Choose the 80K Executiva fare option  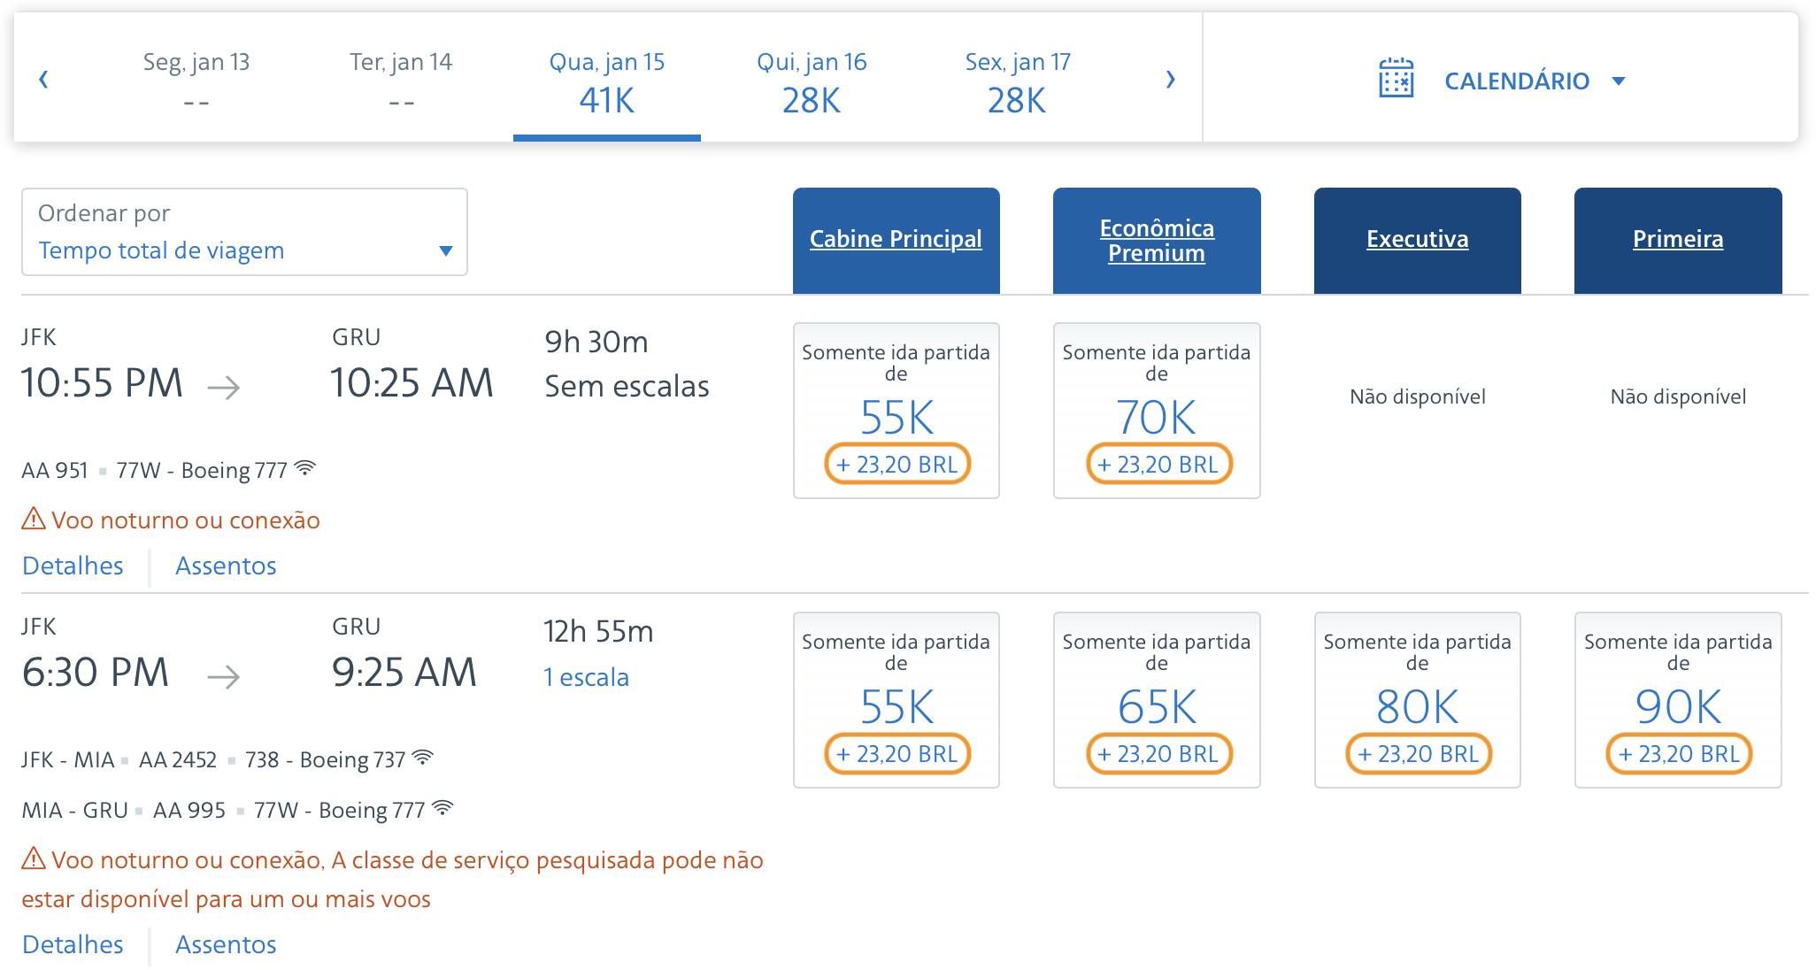point(1417,700)
